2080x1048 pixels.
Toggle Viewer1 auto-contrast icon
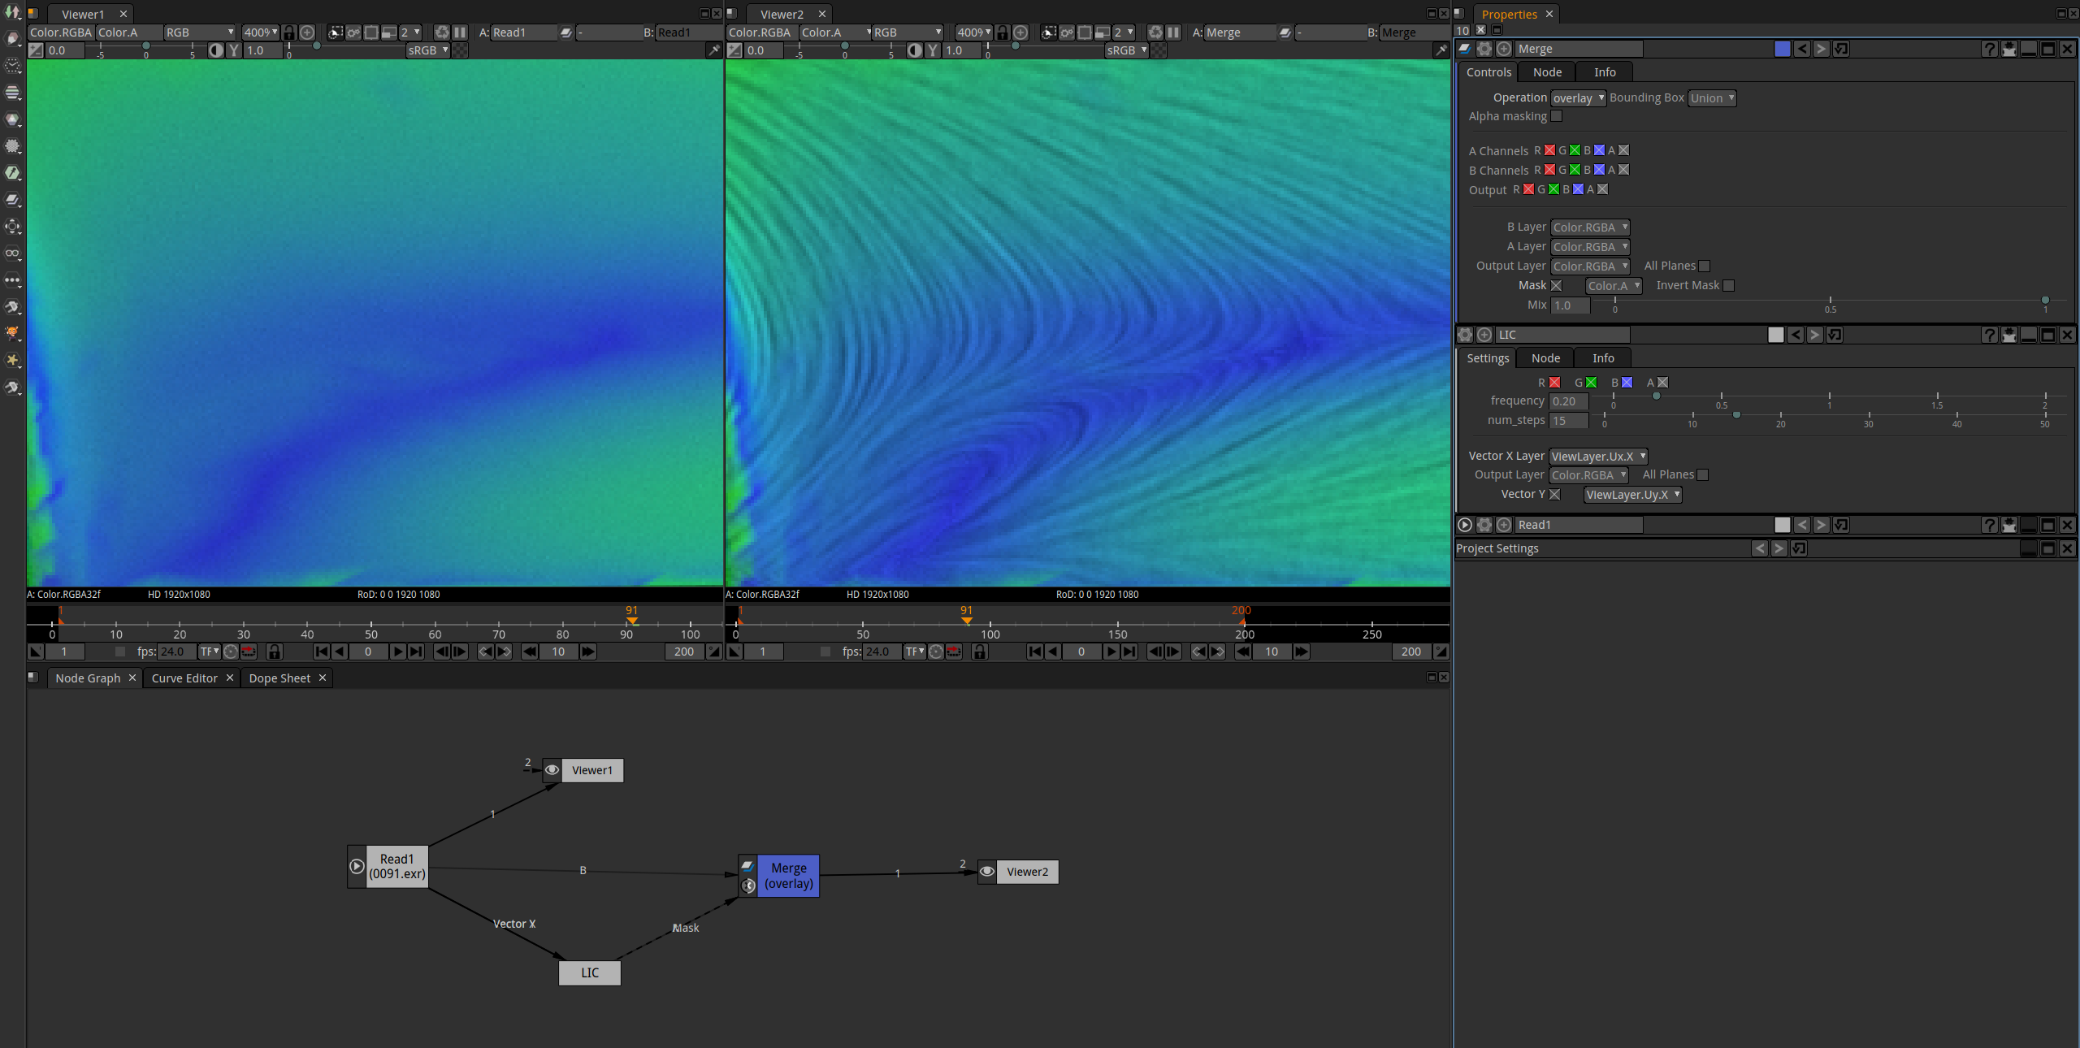tap(216, 50)
